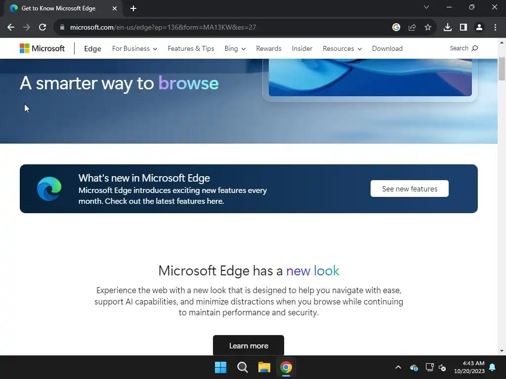
Task: Open the Chrome three-dot menu
Action: (495, 28)
